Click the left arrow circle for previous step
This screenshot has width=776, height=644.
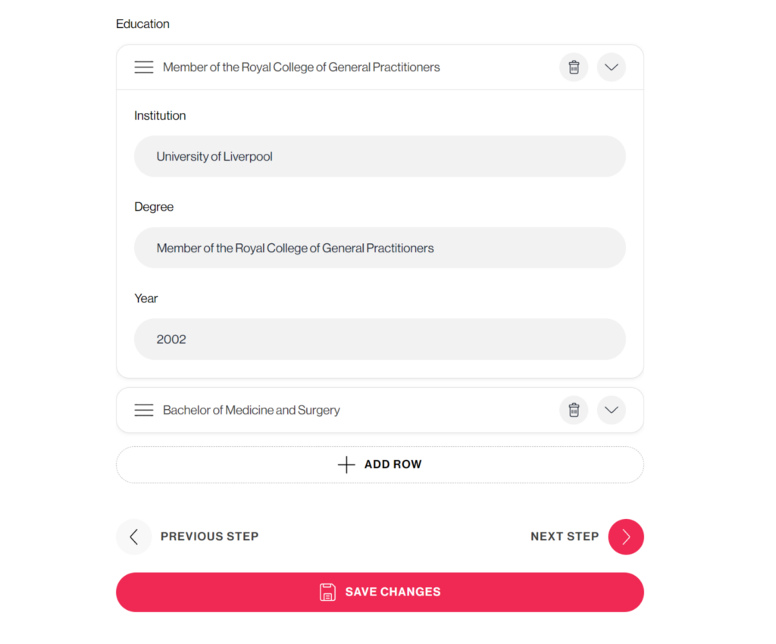click(134, 536)
